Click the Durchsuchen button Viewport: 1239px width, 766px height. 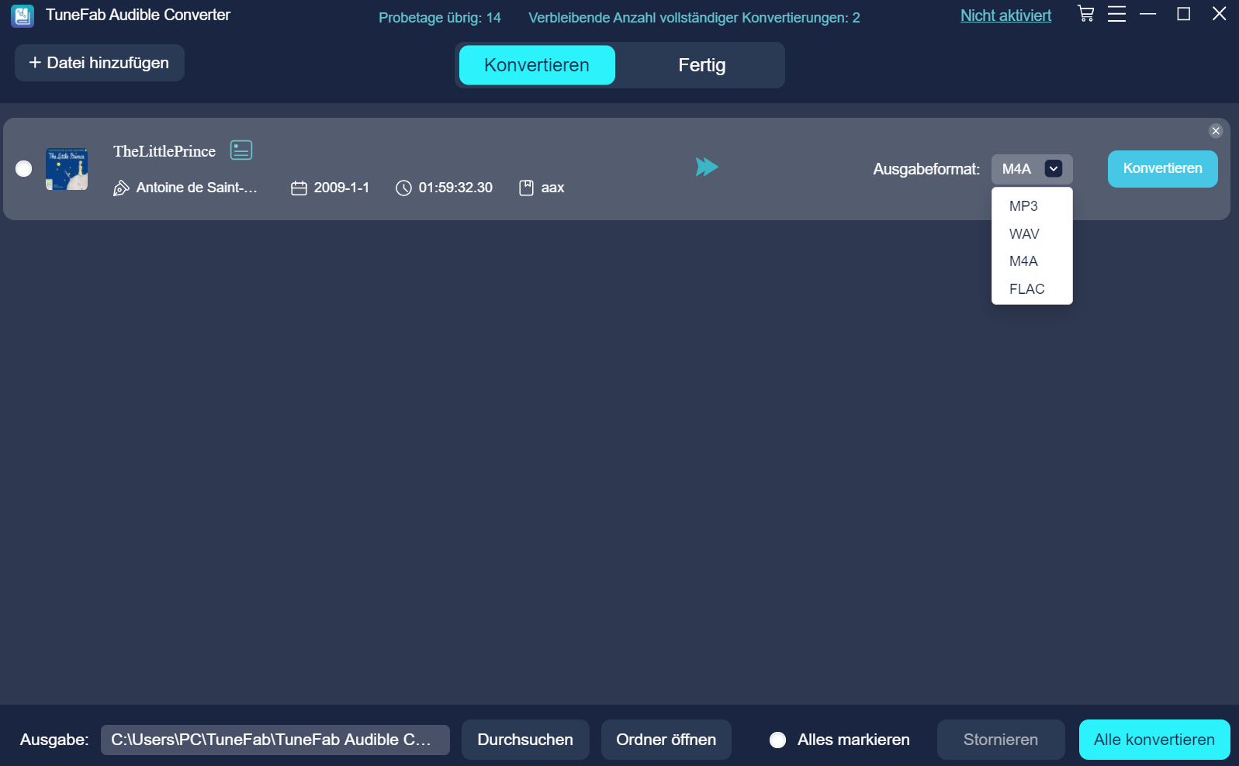tap(525, 740)
